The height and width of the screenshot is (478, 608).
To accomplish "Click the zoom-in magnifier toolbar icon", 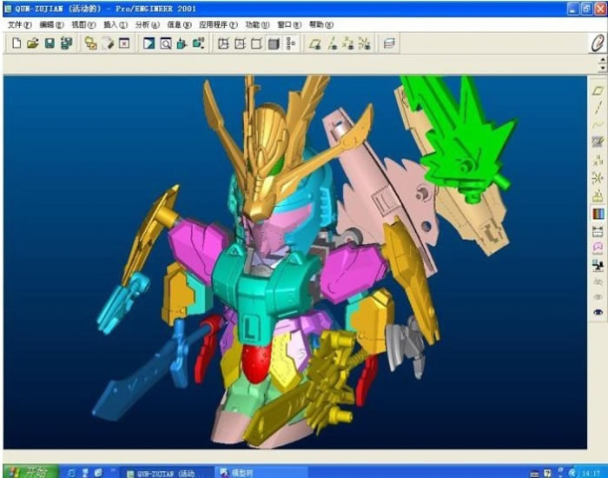I will click(165, 43).
